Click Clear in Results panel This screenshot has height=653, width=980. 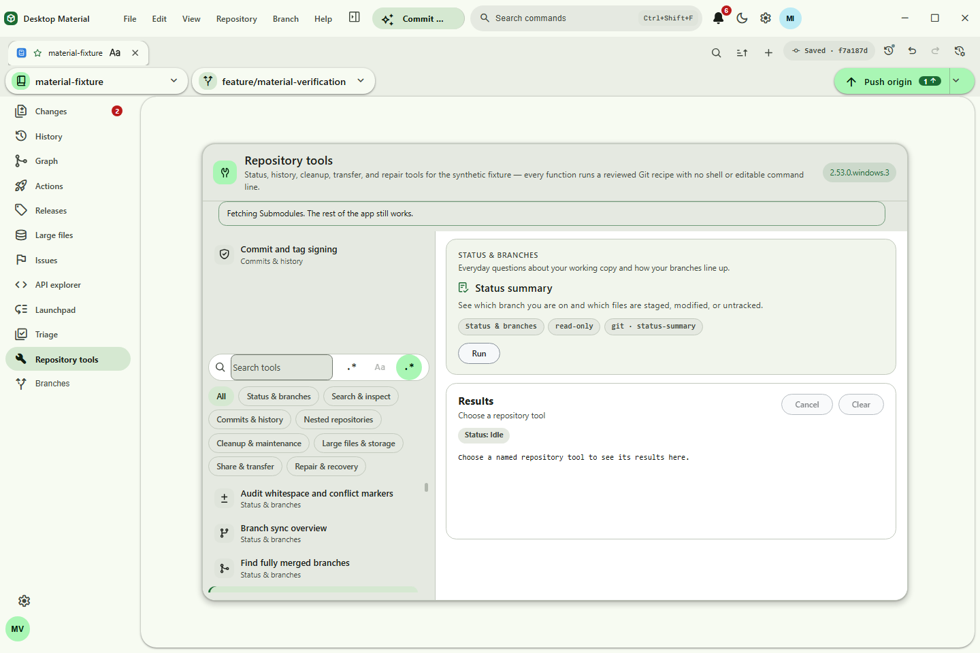pyautogui.click(x=861, y=405)
